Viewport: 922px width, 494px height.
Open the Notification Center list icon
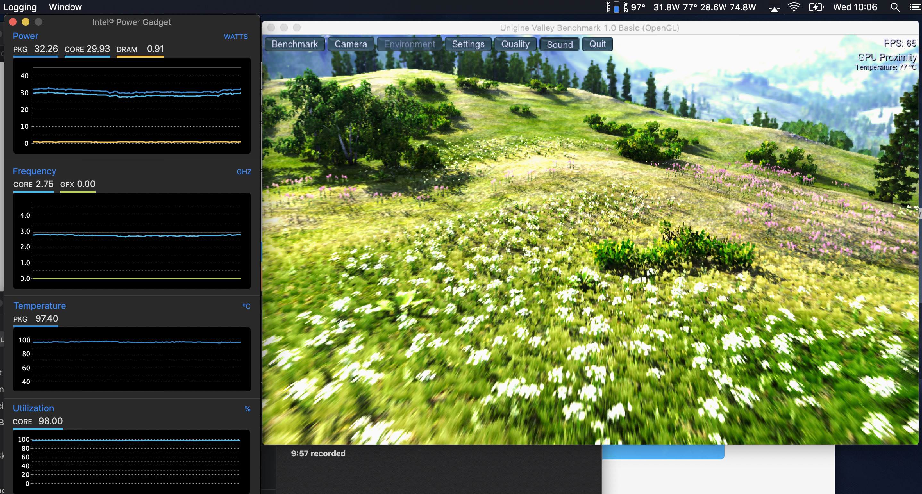[915, 7]
